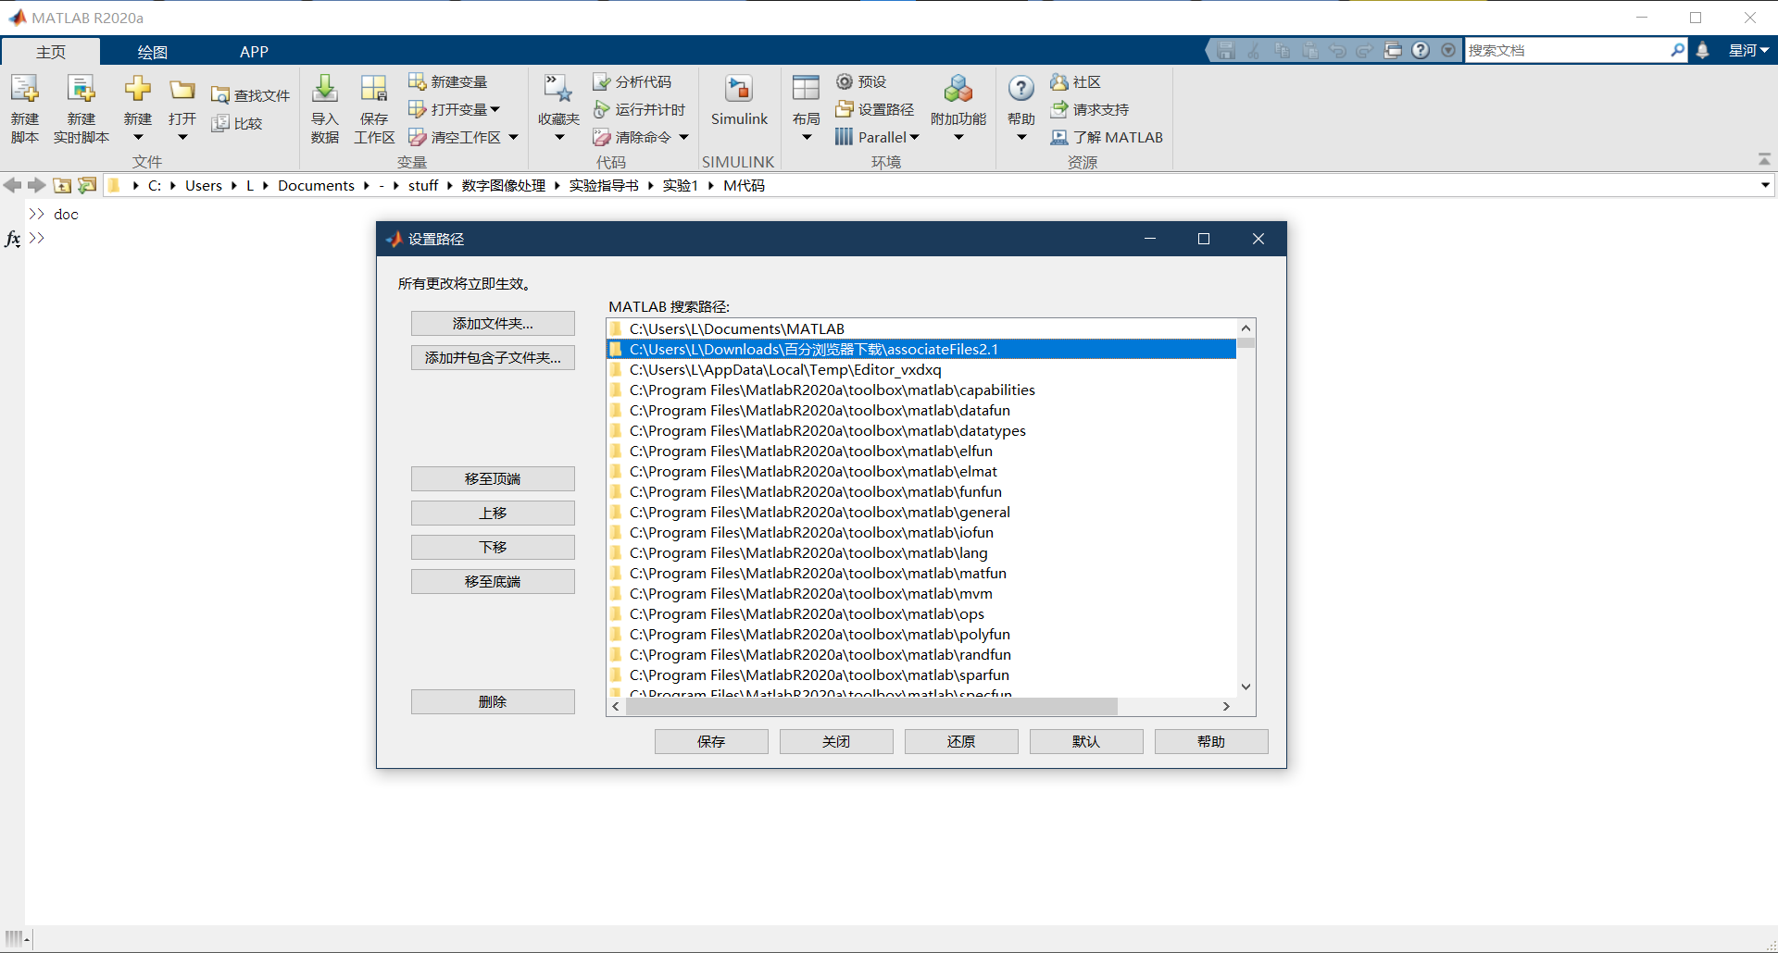Click 上移 (Move Up) button
This screenshot has height=953, width=1778.
(493, 514)
